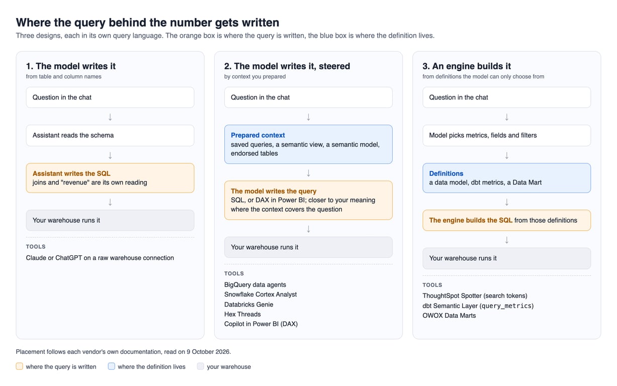Select heading '1. The model writes it'
This screenshot has width=617, height=386.
71,66
